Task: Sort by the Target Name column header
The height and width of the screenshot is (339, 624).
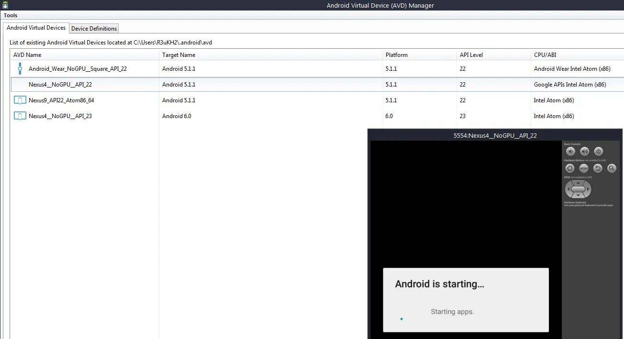Action: pyautogui.click(x=270, y=55)
